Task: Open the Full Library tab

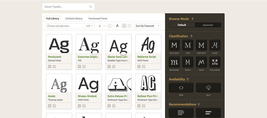Action: pyautogui.click(x=53, y=19)
